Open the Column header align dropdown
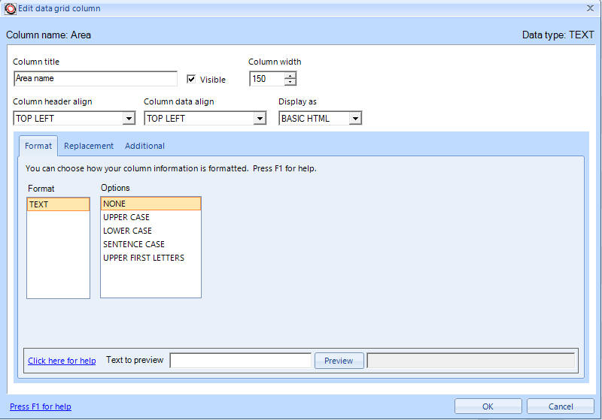 click(129, 119)
